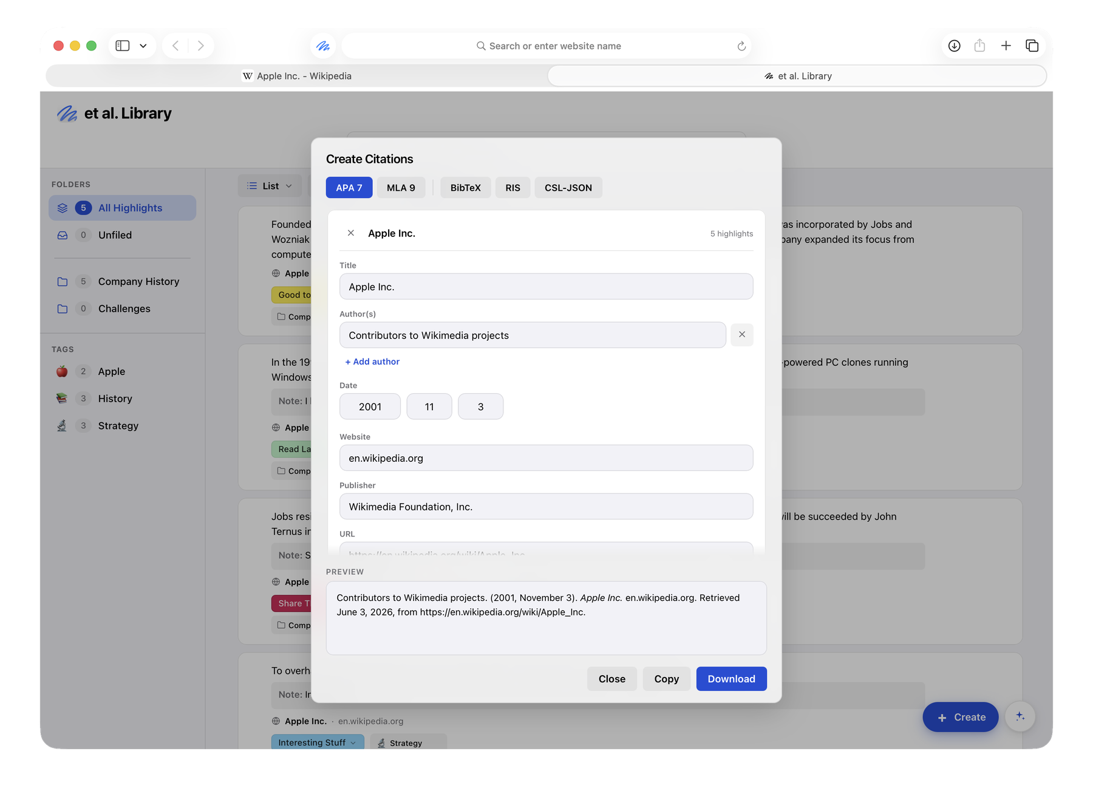Show the tab overview icon
Image resolution: width=1093 pixels, height=802 pixels.
(1032, 46)
